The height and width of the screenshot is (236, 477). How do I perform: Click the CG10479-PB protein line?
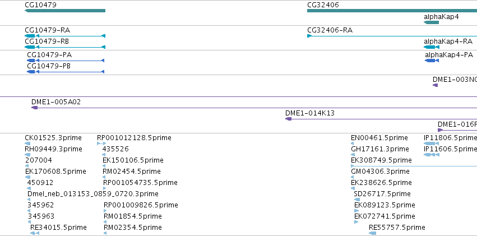[x=66, y=72]
